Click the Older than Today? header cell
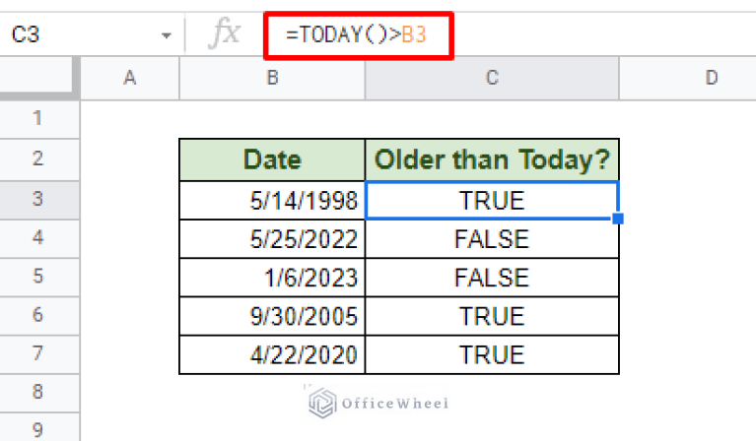 coord(492,159)
